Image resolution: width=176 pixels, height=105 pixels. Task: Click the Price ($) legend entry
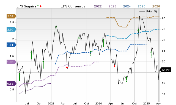coord(148,12)
